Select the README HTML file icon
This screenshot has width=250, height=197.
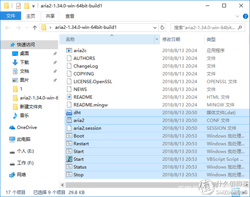[69, 97]
